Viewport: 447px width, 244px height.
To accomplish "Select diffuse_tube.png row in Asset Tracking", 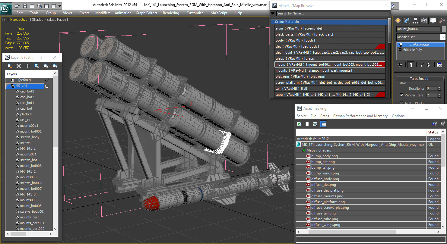I will point(361,219).
